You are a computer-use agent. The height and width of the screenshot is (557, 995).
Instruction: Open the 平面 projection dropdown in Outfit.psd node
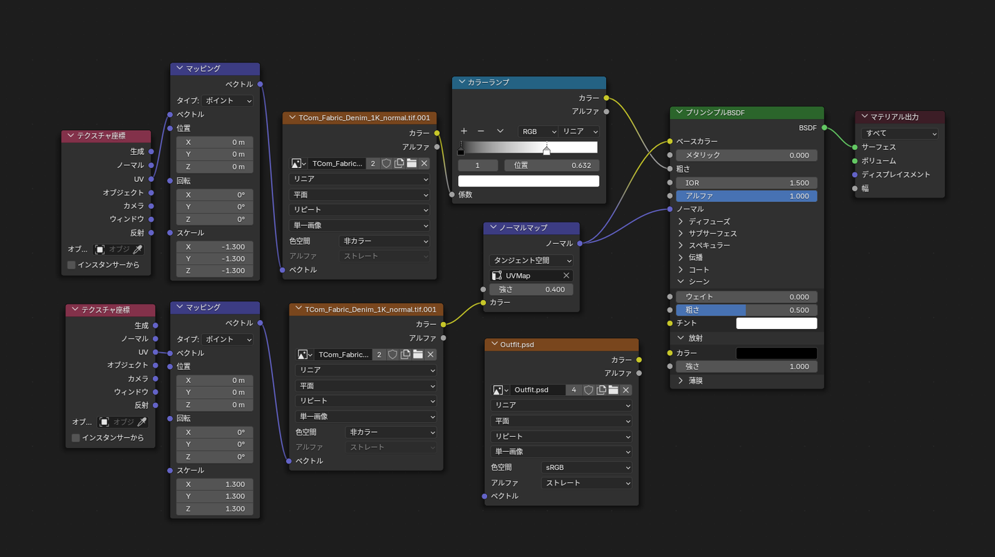tap(562, 421)
